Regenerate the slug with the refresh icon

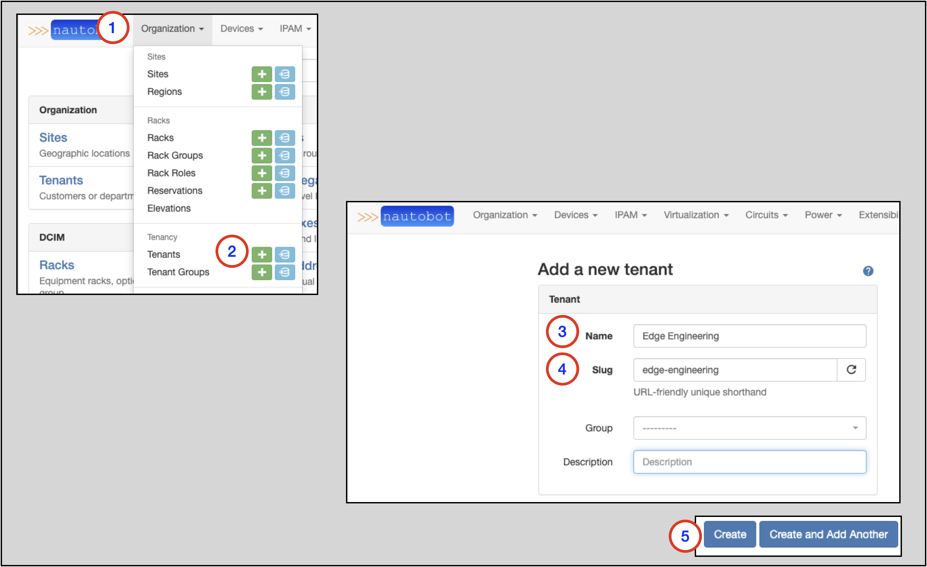pos(851,370)
